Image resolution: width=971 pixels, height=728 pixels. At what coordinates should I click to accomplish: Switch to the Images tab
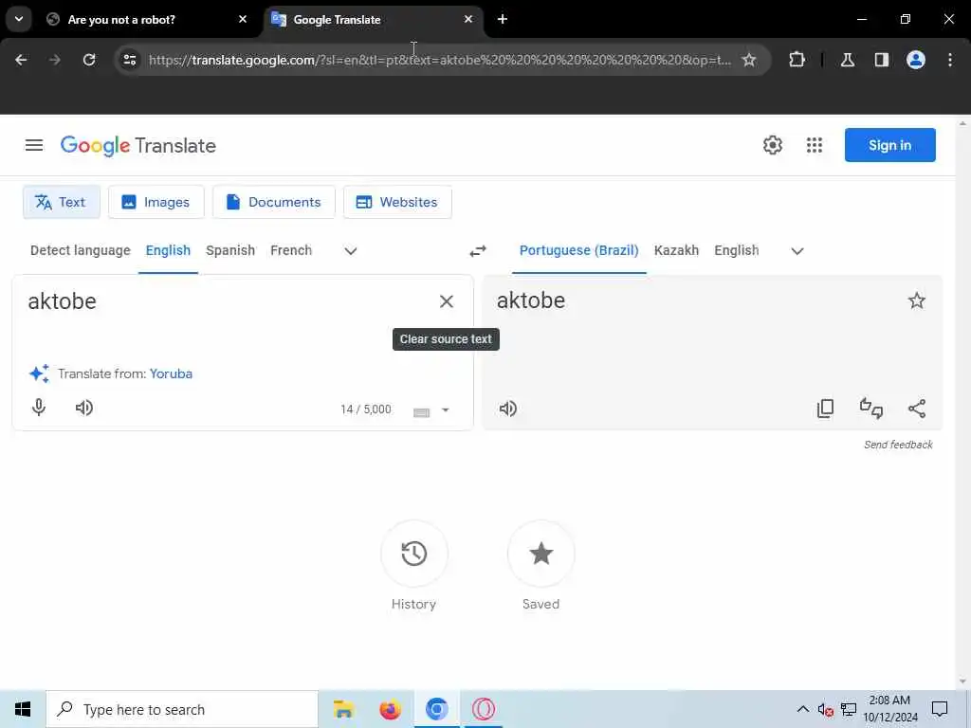tap(156, 202)
